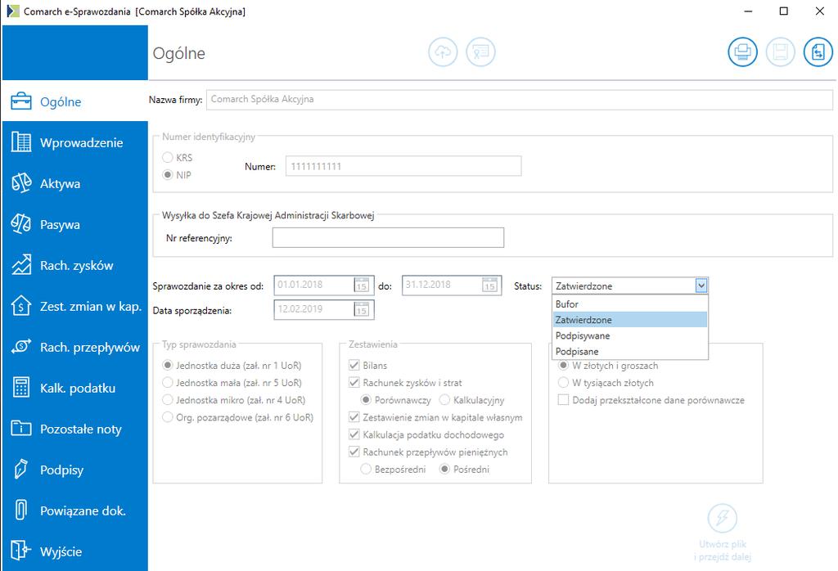Select Pośredni cash flow method
The height and width of the screenshot is (571, 838).
point(444,469)
